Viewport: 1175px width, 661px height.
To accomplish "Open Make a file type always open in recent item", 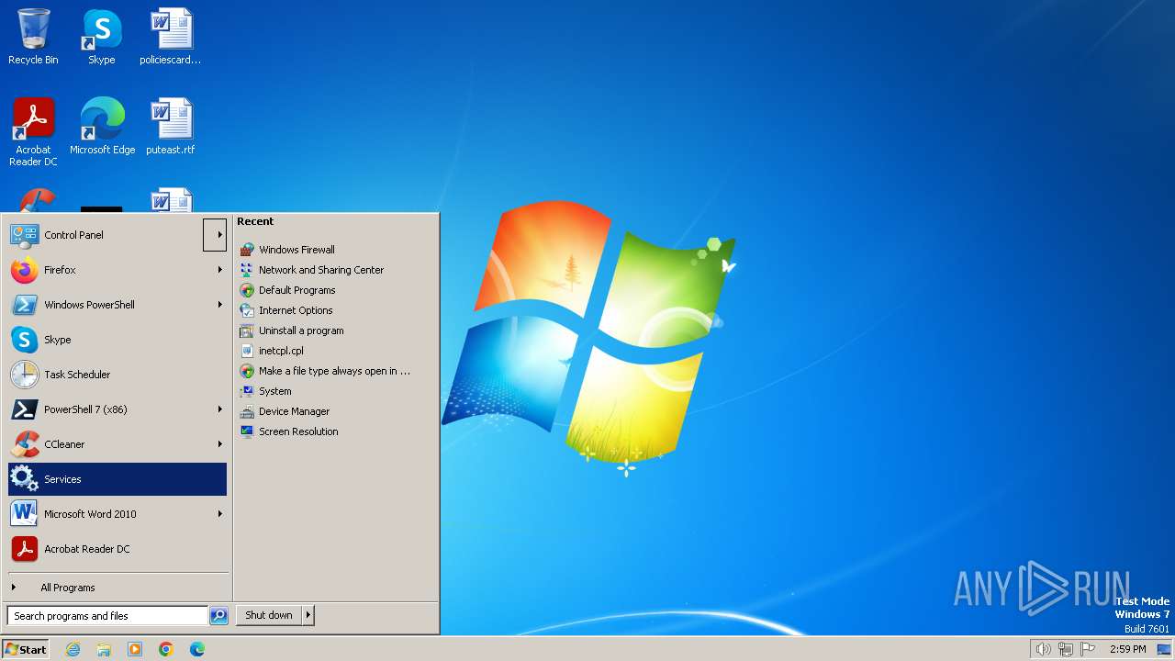I will [x=325, y=371].
